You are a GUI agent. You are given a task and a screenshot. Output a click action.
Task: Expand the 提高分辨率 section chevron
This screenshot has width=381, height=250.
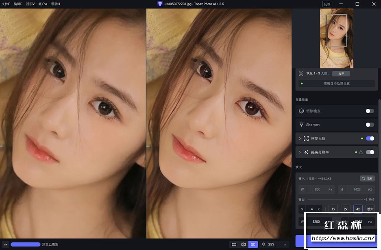pyautogui.click(x=300, y=152)
